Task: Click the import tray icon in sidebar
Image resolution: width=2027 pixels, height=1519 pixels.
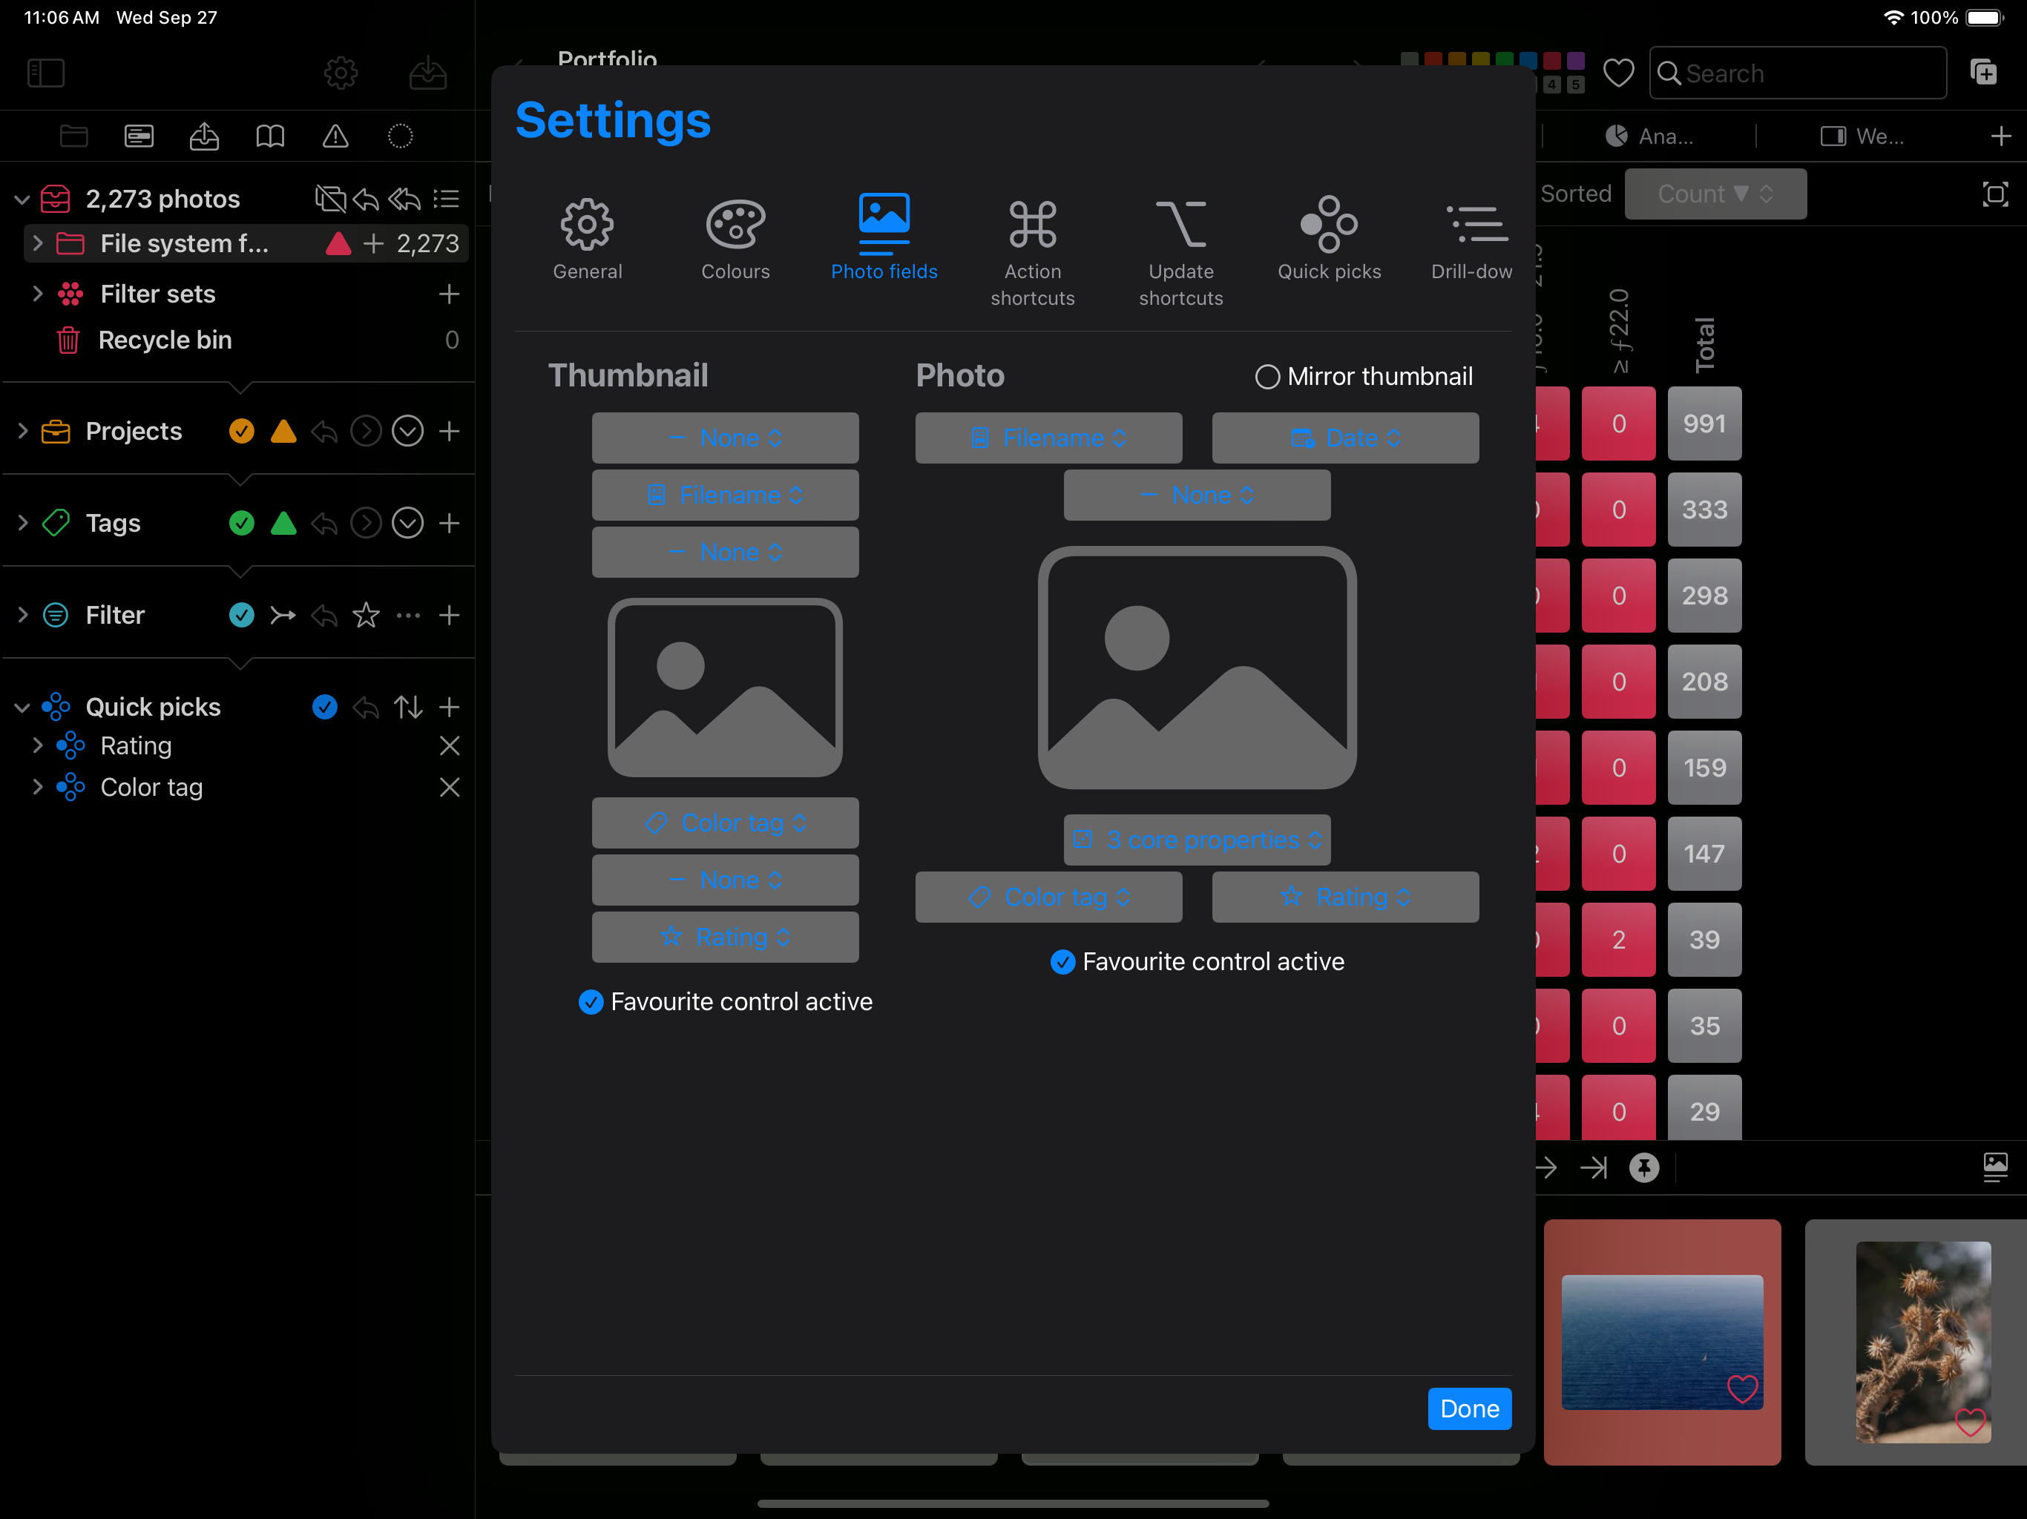Action: (428, 73)
